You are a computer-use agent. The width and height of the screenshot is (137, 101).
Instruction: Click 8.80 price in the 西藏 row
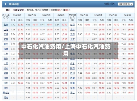95,78
